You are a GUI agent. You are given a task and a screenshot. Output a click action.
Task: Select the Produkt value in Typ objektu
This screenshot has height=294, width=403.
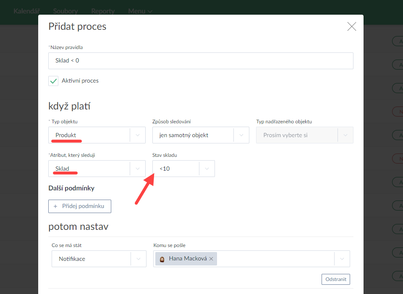click(x=65, y=135)
